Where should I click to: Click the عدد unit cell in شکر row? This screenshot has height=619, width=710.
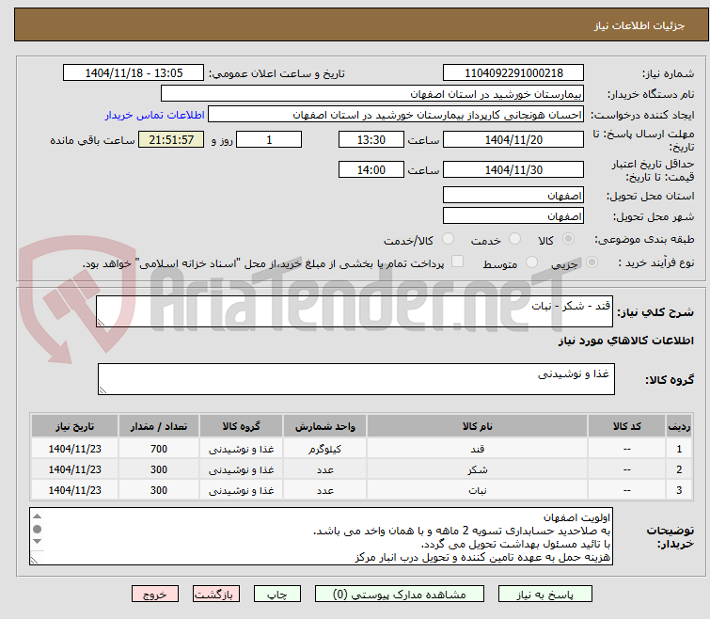pyautogui.click(x=325, y=469)
